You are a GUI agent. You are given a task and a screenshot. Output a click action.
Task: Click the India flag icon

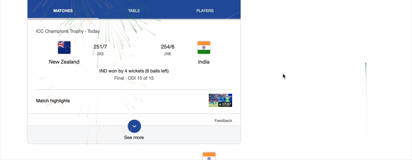(204, 47)
